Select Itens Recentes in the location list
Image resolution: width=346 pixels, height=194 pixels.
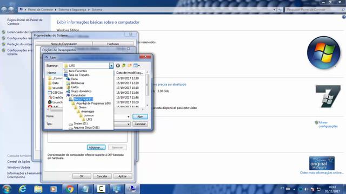pos(78,71)
